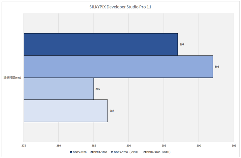Image resolution: width=241 pixels, height=158 pixels.
Task: Click the chart title SILKYPIX Developer Studio Pro 11
Action: [x=120, y=7]
